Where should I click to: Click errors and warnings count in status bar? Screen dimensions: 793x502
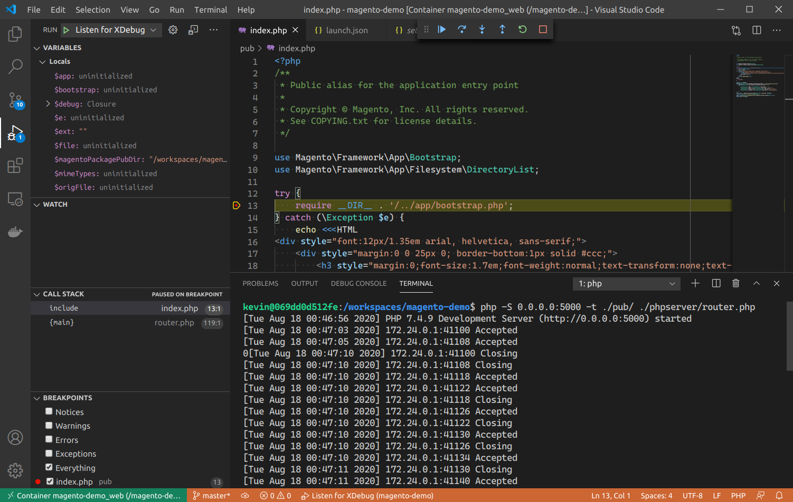pos(276,496)
